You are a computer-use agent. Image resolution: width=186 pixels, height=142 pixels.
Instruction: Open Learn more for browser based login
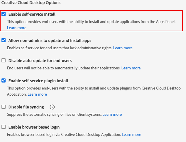point(131,135)
